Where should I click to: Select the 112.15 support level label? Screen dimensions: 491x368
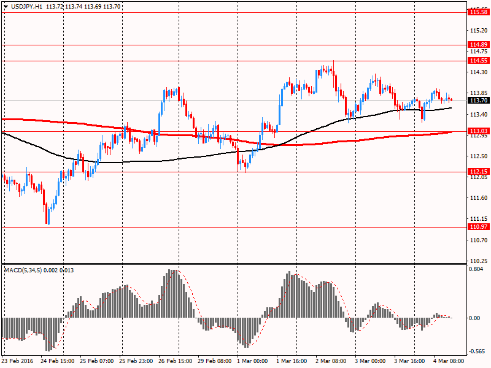click(x=479, y=171)
